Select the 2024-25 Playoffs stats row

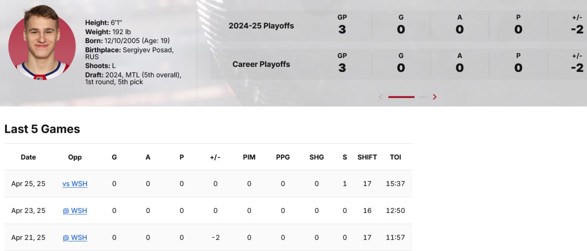[398, 26]
